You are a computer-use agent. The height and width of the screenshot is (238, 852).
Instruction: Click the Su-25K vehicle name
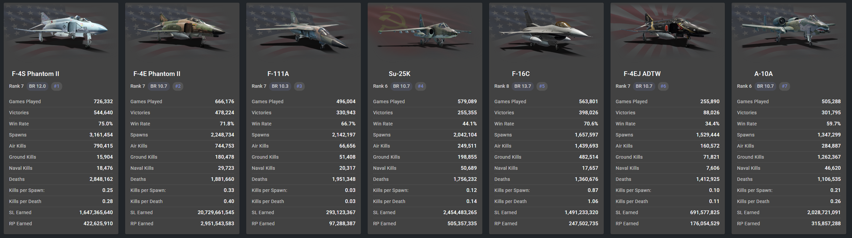399,74
